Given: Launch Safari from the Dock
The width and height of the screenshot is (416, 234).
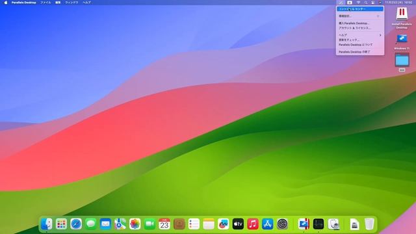Looking at the screenshot, I should (x=76, y=224).
